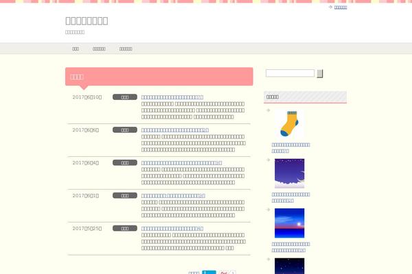Click the gray category badge on the 2017/6/4 row

(125, 162)
